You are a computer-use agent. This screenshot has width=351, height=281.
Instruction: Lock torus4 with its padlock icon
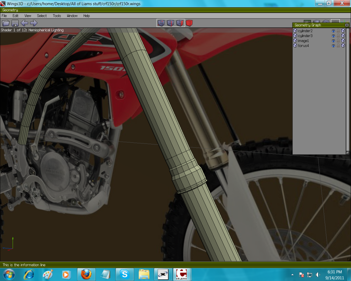point(338,46)
